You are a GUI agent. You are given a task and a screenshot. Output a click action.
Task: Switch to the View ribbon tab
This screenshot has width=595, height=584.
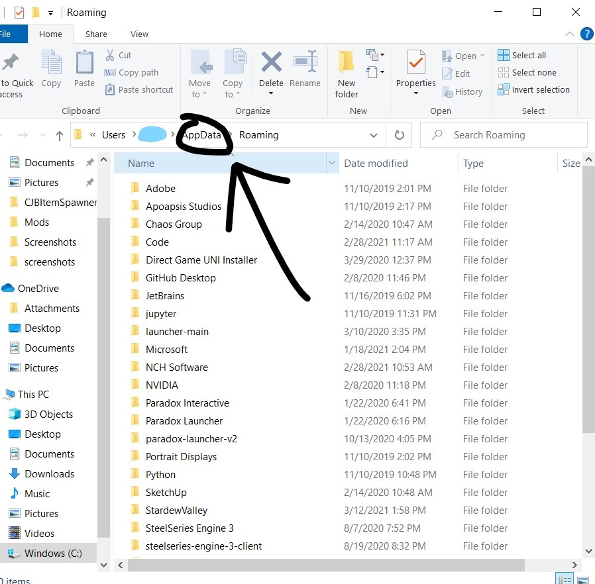click(x=139, y=34)
